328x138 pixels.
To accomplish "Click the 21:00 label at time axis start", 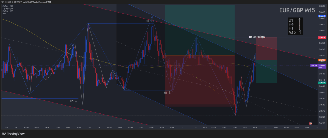I will point(5,127).
